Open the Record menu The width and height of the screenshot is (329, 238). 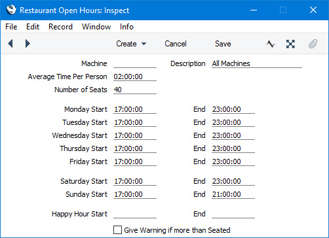[x=60, y=27]
